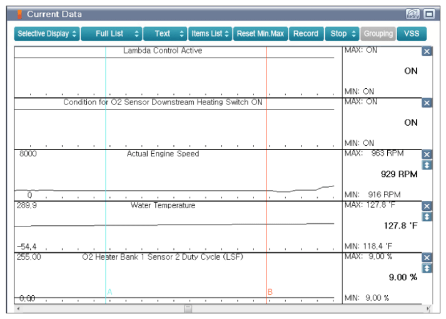This screenshot has height=319, width=446.
Task: Click the Lambda Control Active graph title
Action: pos(163,51)
